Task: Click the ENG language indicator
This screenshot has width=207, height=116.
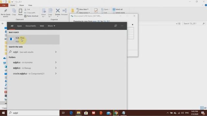Action: click(187, 113)
